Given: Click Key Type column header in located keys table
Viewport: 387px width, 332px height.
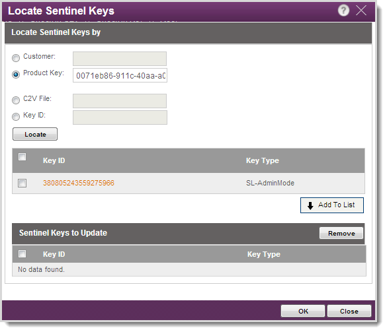Looking at the screenshot, I should [263, 160].
